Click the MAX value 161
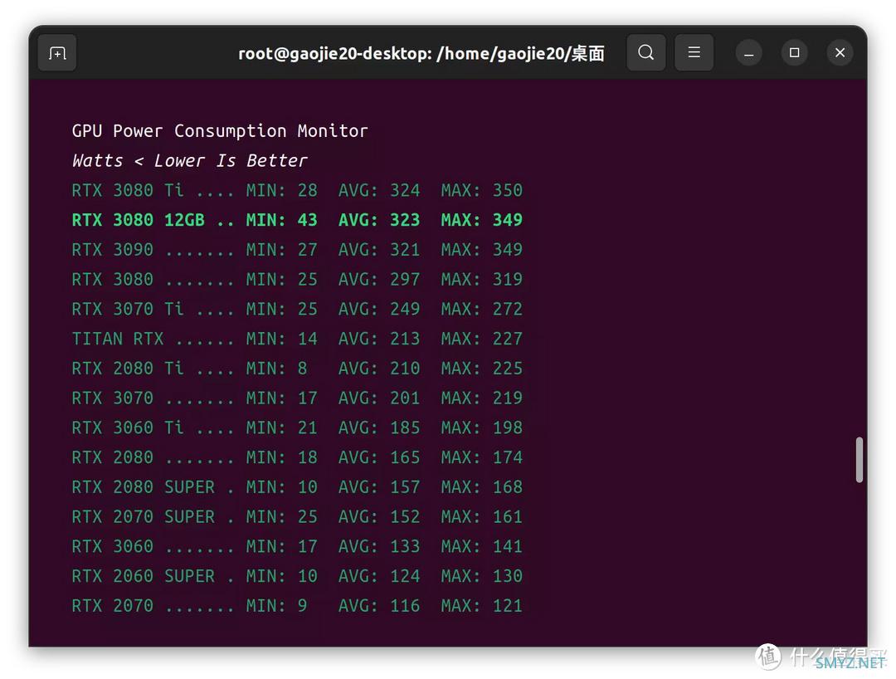This screenshot has height=679, width=896. point(508,517)
